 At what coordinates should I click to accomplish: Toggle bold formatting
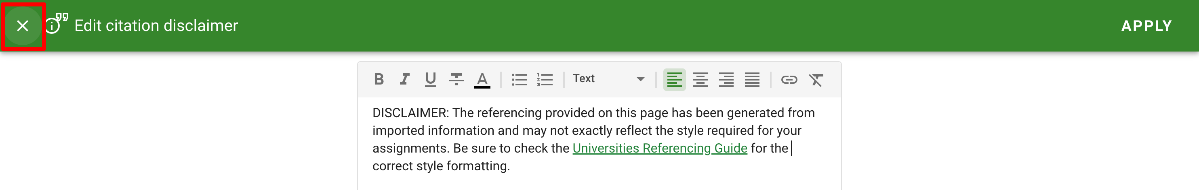click(x=379, y=80)
